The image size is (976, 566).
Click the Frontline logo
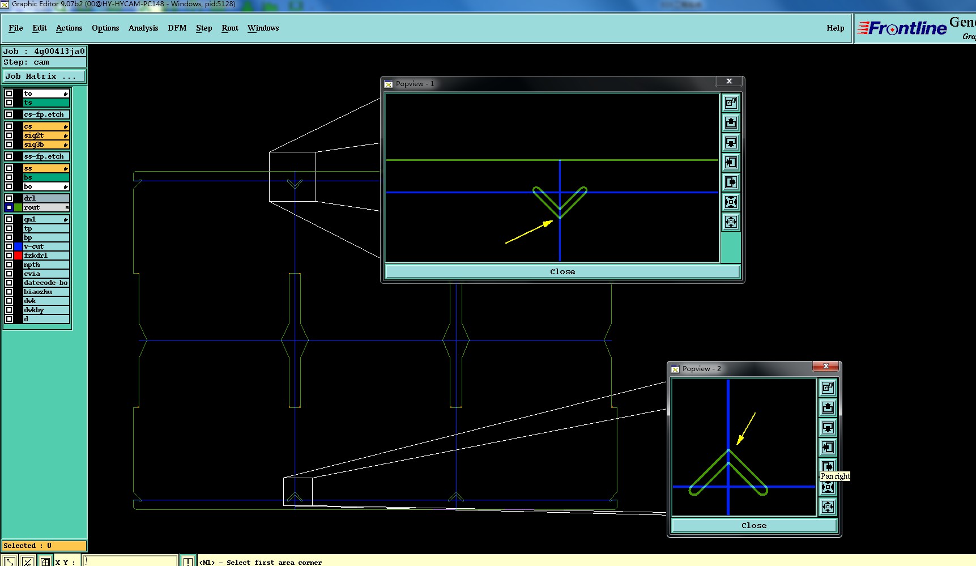tap(902, 28)
